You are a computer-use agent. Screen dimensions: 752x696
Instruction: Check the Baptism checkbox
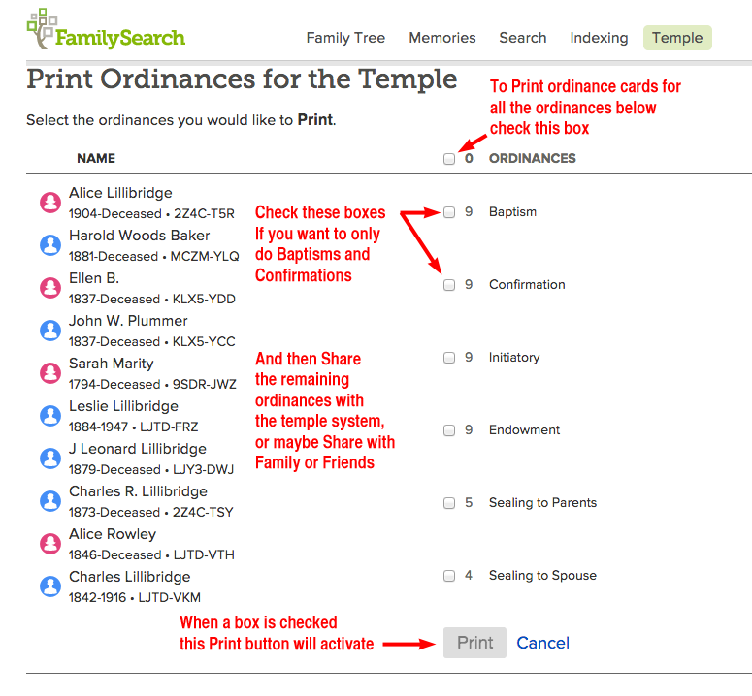449,212
